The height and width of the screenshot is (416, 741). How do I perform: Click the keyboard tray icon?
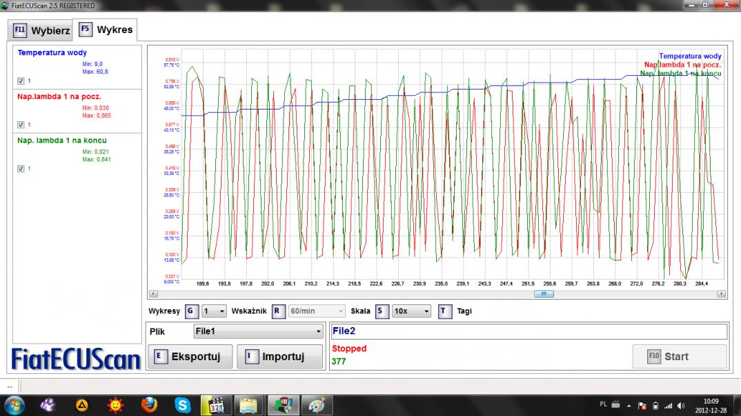(615, 404)
